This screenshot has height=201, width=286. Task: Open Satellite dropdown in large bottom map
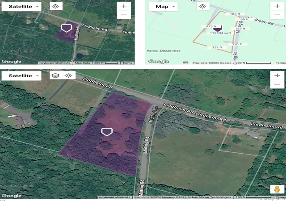tap(21, 75)
